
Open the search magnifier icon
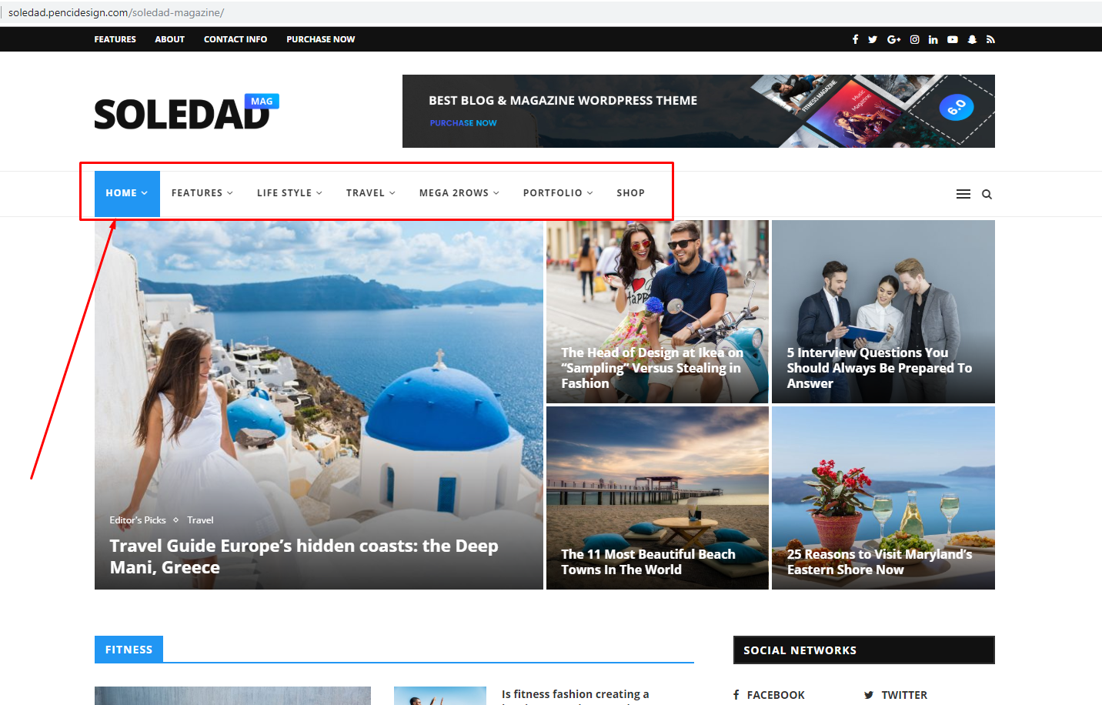(987, 194)
